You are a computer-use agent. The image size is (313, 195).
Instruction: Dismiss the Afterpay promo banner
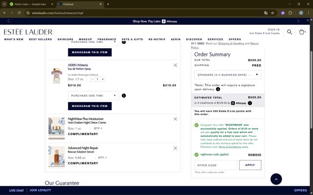pos(308,20)
